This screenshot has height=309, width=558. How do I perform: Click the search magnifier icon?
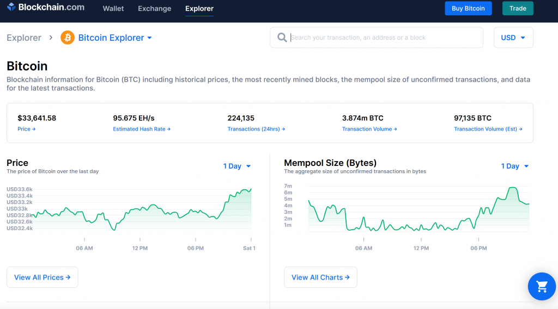click(x=282, y=38)
